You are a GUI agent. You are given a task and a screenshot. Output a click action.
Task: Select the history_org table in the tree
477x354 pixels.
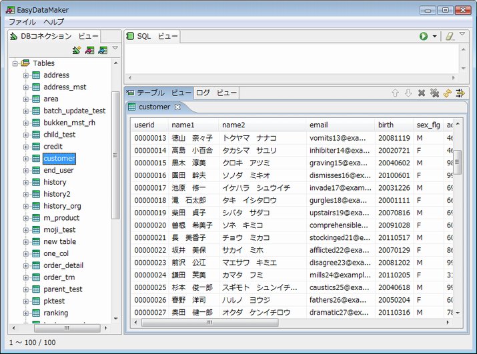[62, 206]
